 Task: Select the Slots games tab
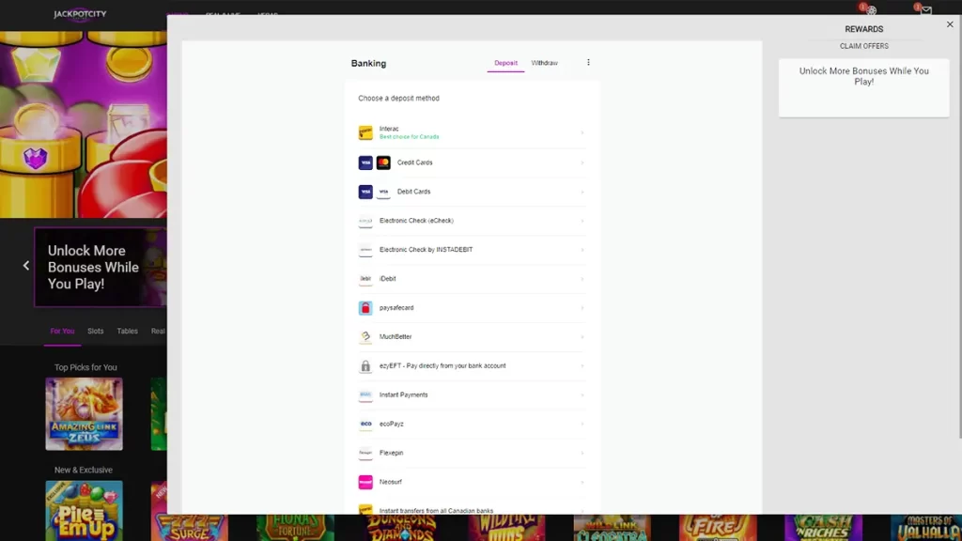(95, 332)
